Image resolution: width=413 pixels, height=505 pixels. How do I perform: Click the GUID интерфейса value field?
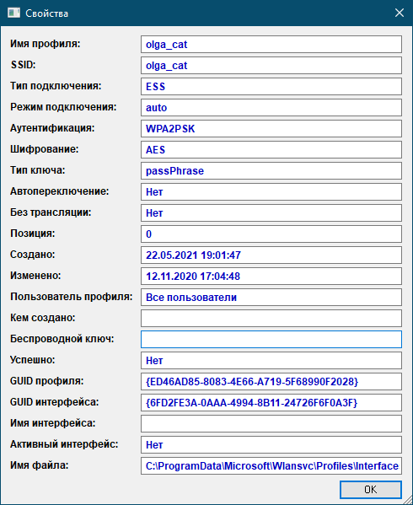(x=271, y=403)
